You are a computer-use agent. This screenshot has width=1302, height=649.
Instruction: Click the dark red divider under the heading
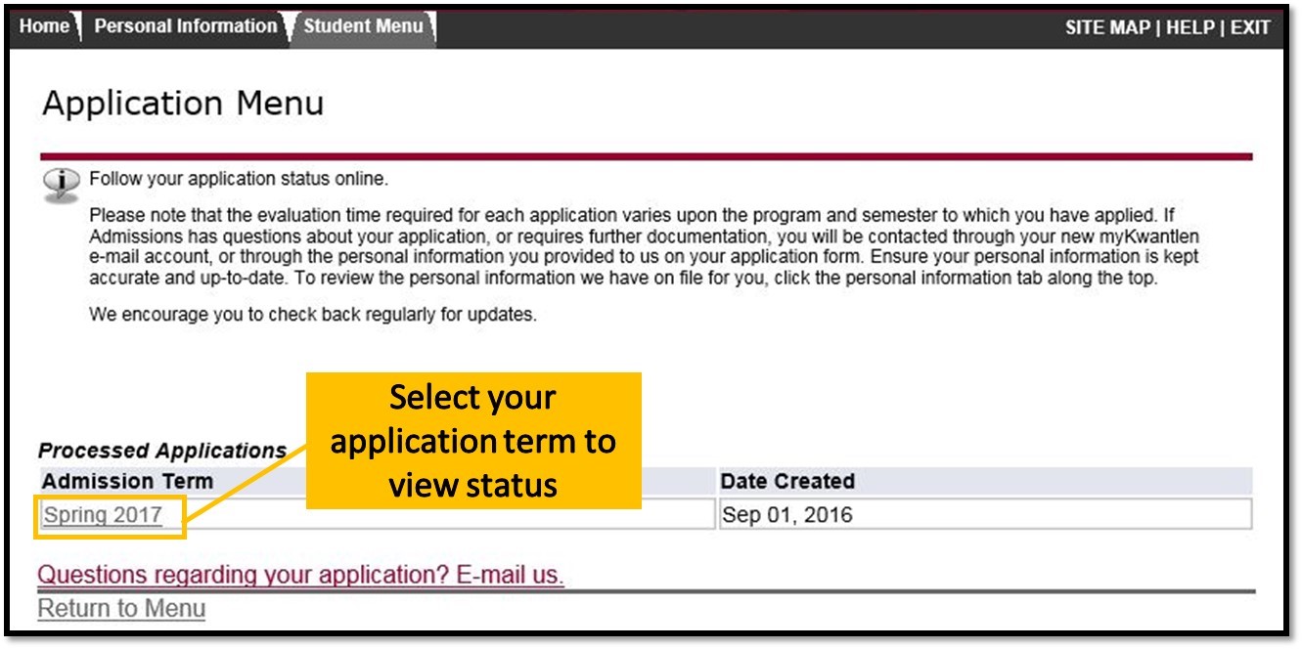(646, 156)
